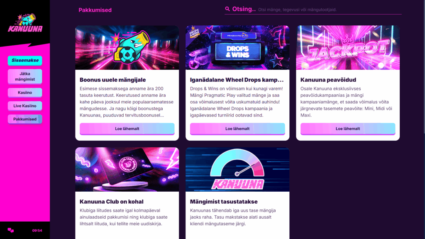This screenshot has height=239, width=425.
Task: Select Jätka mängimist in sidebar
Action: (25, 76)
